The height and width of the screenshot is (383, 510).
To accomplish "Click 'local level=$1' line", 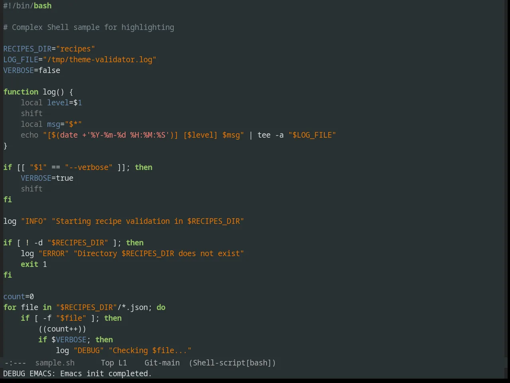I will [x=51, y=103].
